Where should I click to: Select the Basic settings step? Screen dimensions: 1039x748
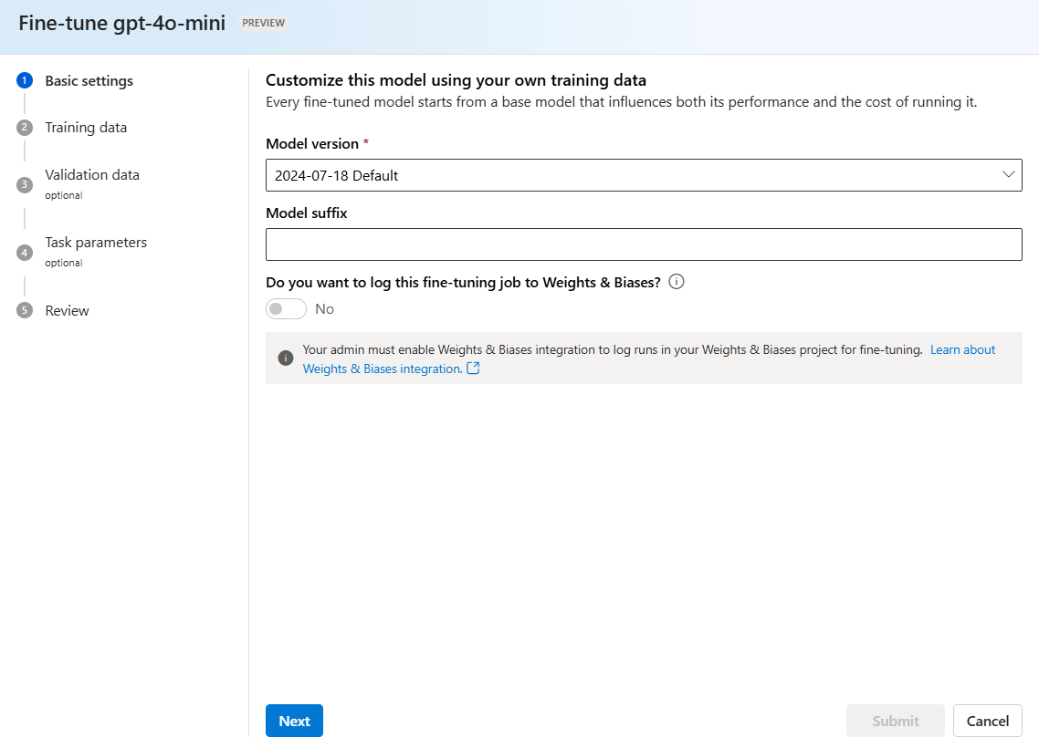pos(89,81)
